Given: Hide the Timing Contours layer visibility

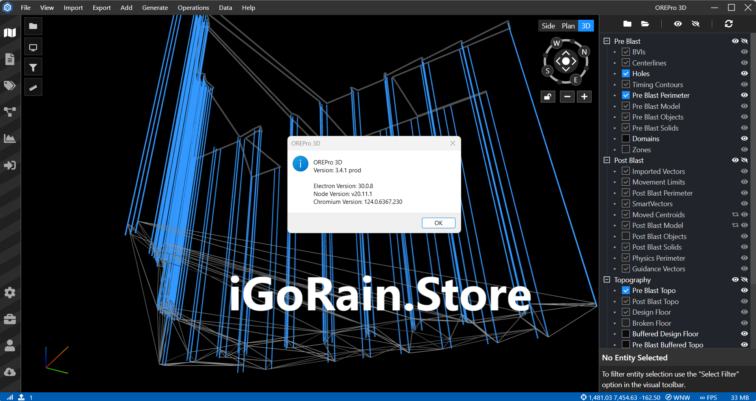Looking at the screenshot, I should point(744,84).
